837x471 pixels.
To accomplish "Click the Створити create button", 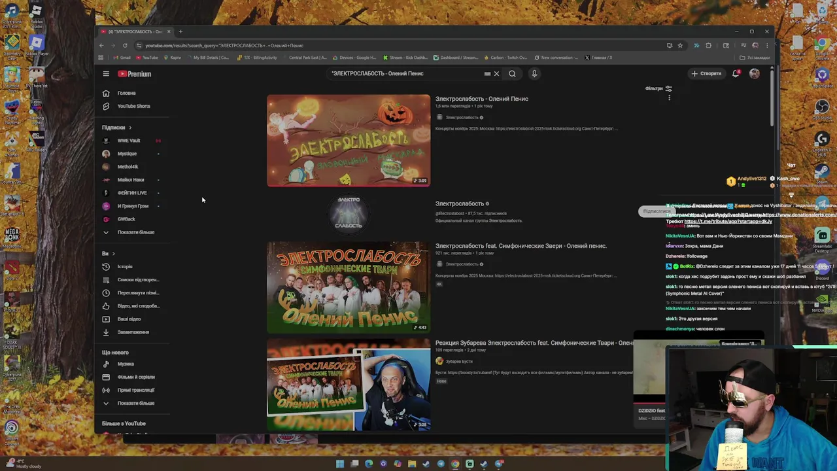I will [x=706, y=73].
